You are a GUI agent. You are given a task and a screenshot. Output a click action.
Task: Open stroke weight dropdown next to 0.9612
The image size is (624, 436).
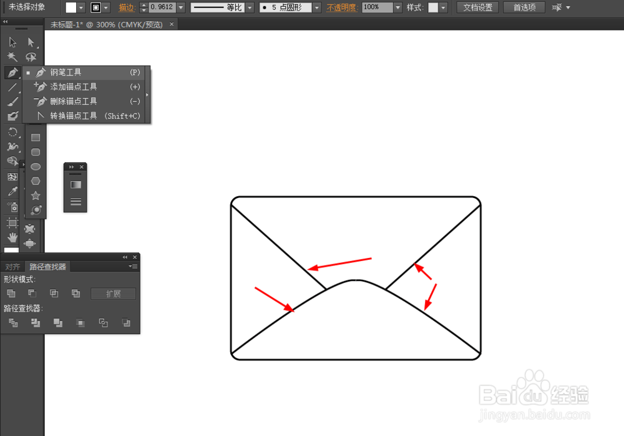(x=181, y=7)
